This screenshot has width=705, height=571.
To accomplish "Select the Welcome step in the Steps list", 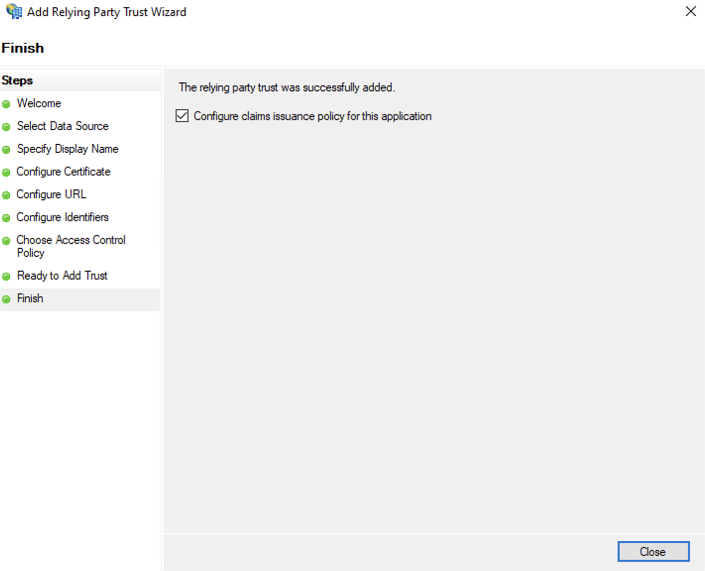I will point(39,104).
